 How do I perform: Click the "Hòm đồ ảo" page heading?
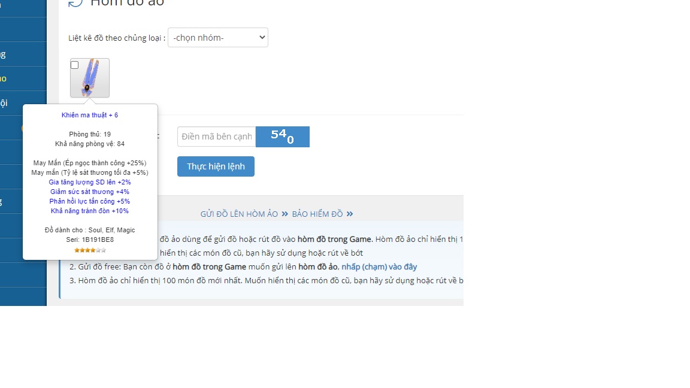tap(127, 3)
